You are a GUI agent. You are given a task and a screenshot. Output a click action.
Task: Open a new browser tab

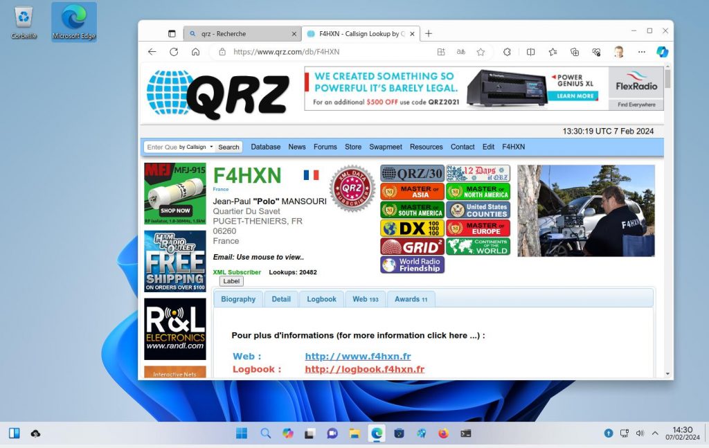(x=429, y=33)
